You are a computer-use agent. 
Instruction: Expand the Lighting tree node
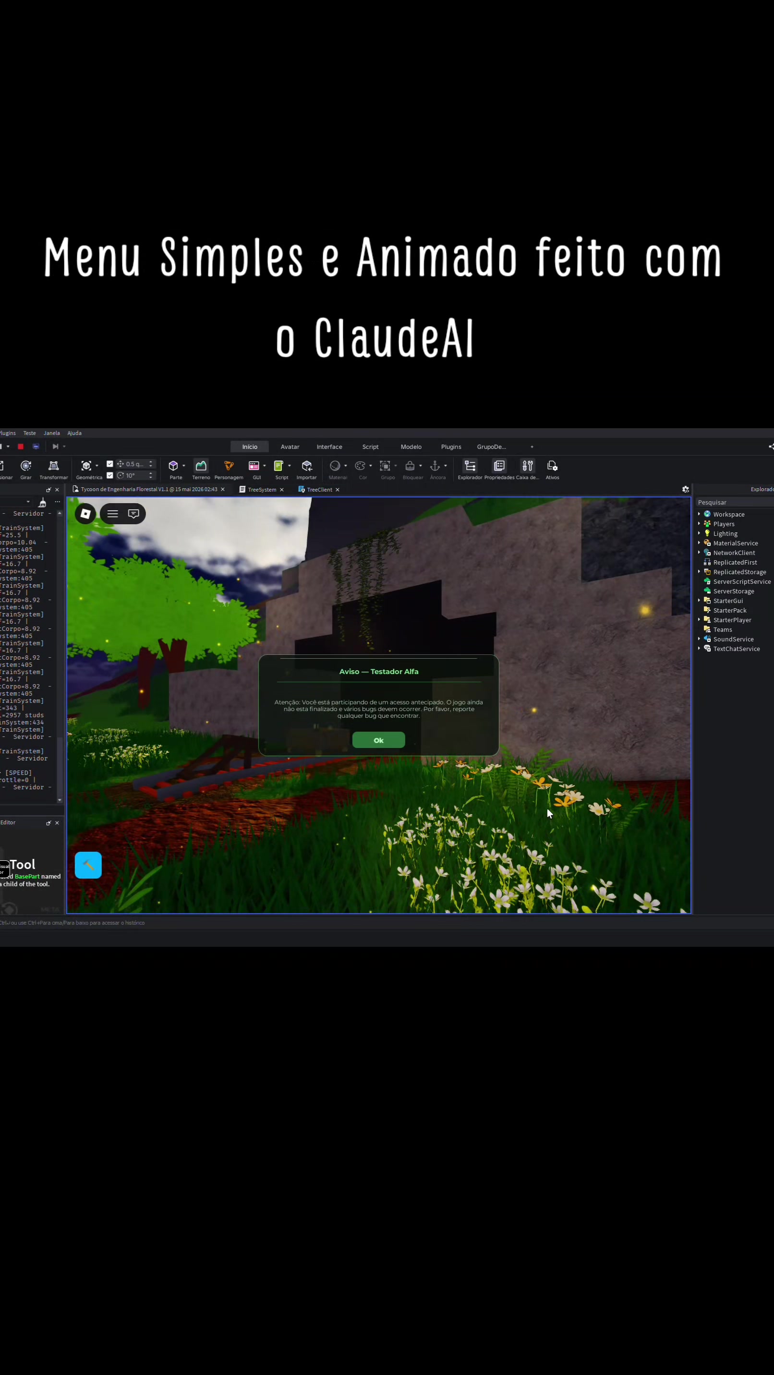click(x=699, y=533)
